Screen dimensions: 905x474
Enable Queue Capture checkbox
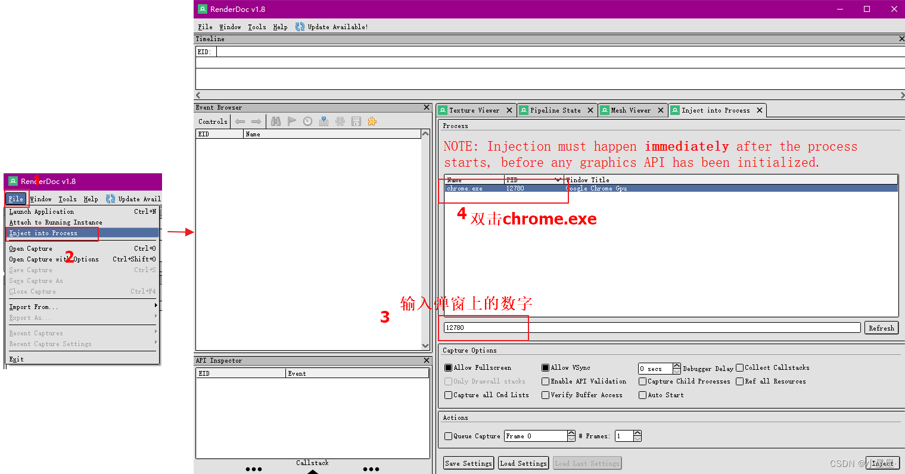449,436
